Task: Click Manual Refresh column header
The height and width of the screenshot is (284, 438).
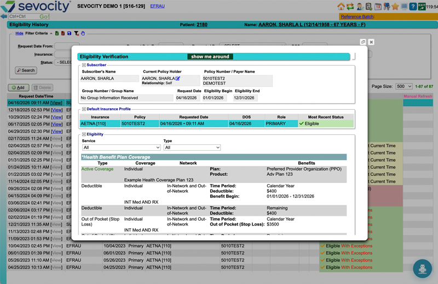Action: (418, 96)
